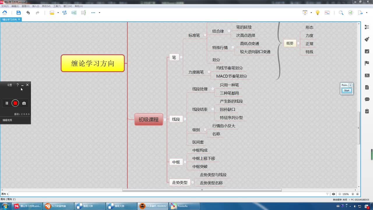
Task: Open the 东方财富终端 taskbar item
Action: point(58,206)
